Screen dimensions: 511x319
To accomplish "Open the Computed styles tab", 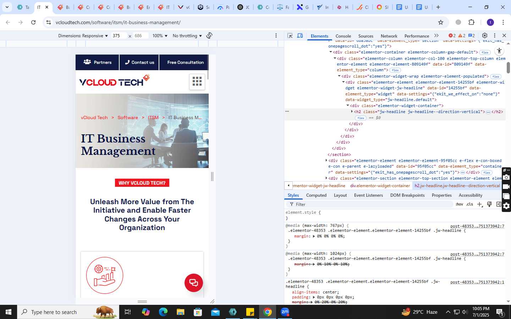I will (x=316, y=195).
